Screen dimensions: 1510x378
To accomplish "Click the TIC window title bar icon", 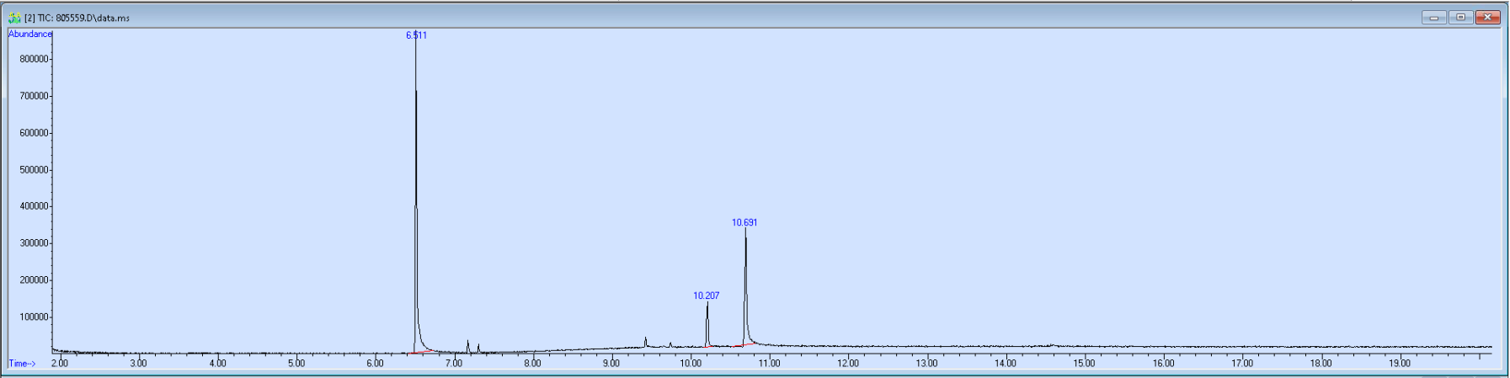I will (14, 18).
